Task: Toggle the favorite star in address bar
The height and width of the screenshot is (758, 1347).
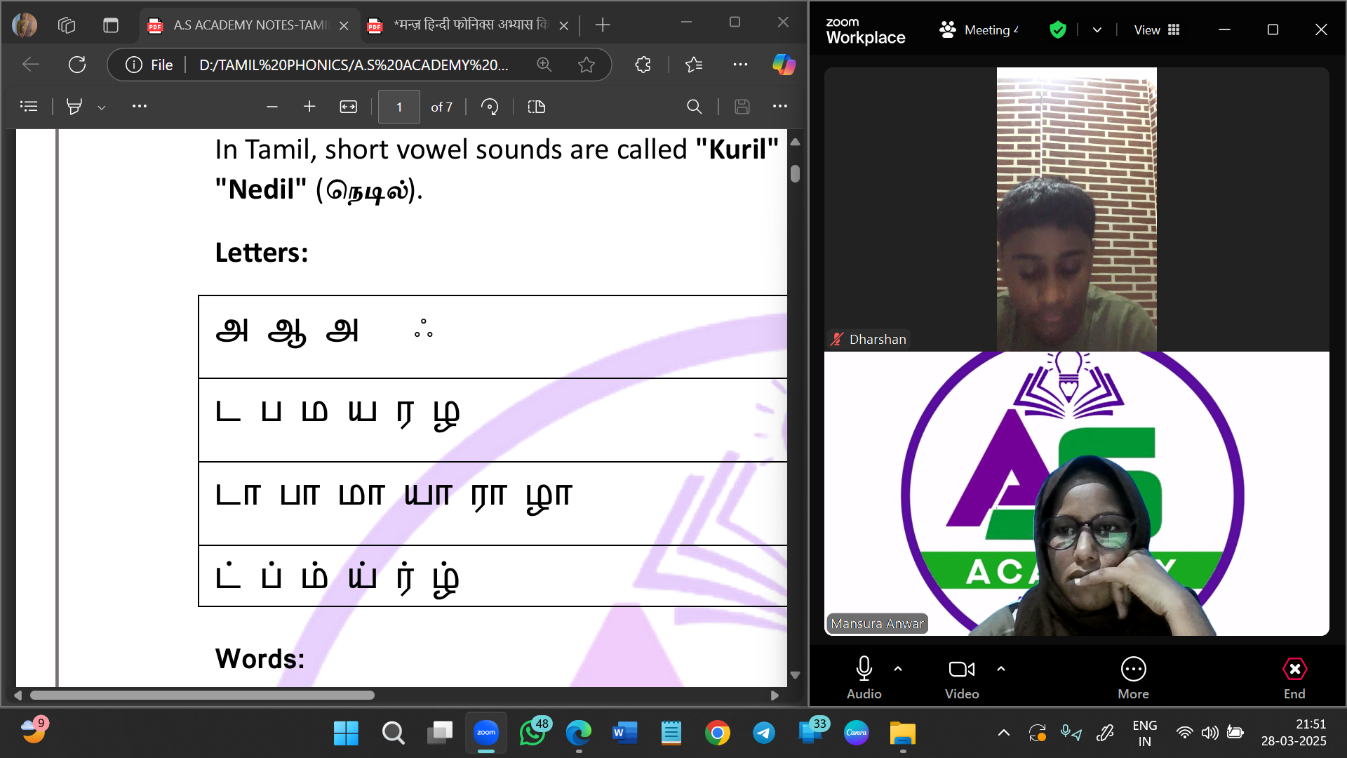Action: click(587, 65)
